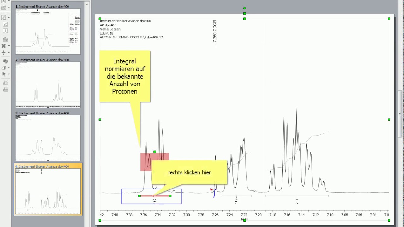Open the dropdown arrow next to the pushpin icon
404x227 pixels.
[x=9, y=74]
